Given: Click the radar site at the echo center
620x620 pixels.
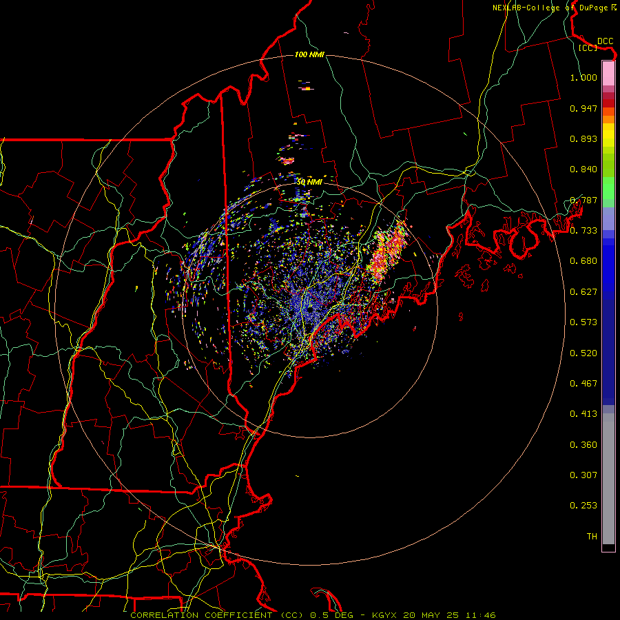Looking at the screenshot, I should click(311, 309).
